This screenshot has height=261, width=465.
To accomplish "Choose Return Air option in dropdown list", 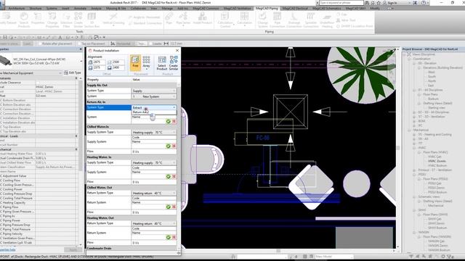I will 154,112.
